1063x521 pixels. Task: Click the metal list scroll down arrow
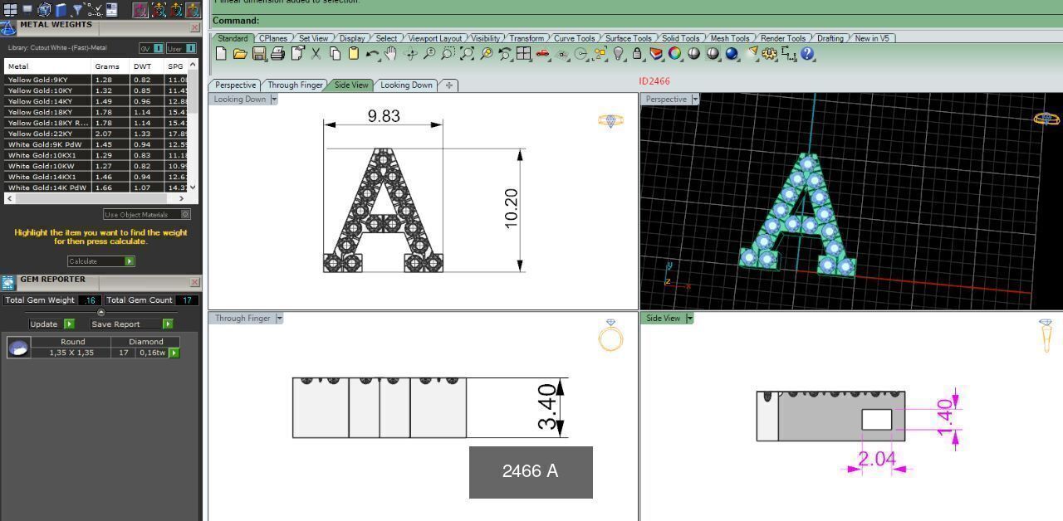[193, 187]
